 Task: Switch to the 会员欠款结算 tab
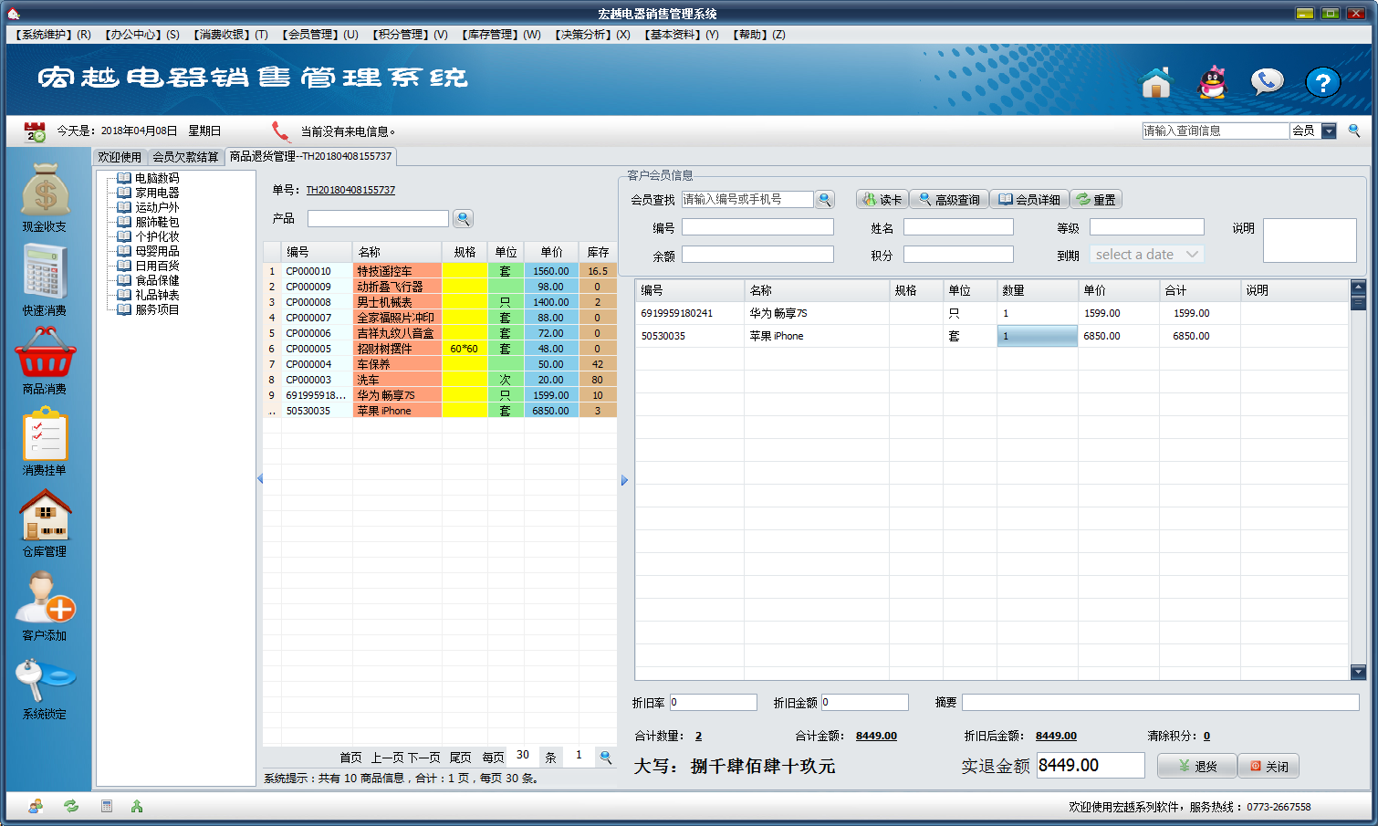click(185, 157)
